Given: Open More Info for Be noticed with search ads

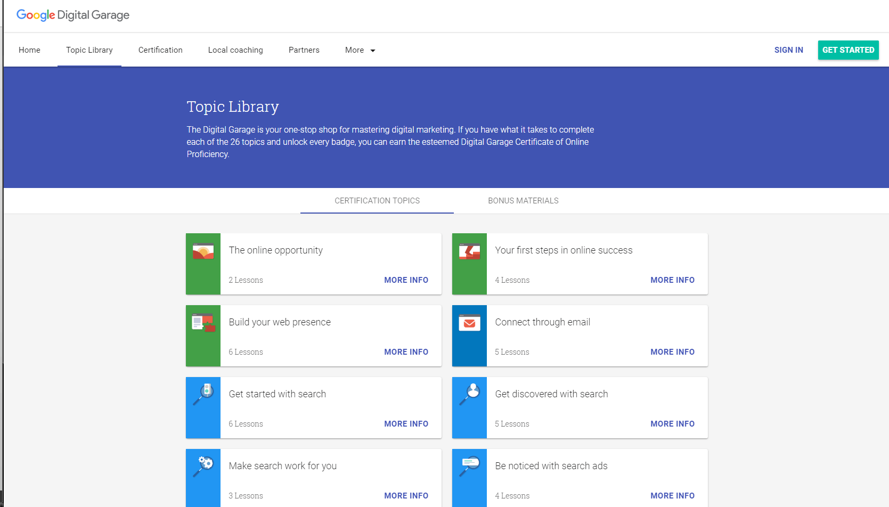Looking at the screenshot, I should pos(672,496).
